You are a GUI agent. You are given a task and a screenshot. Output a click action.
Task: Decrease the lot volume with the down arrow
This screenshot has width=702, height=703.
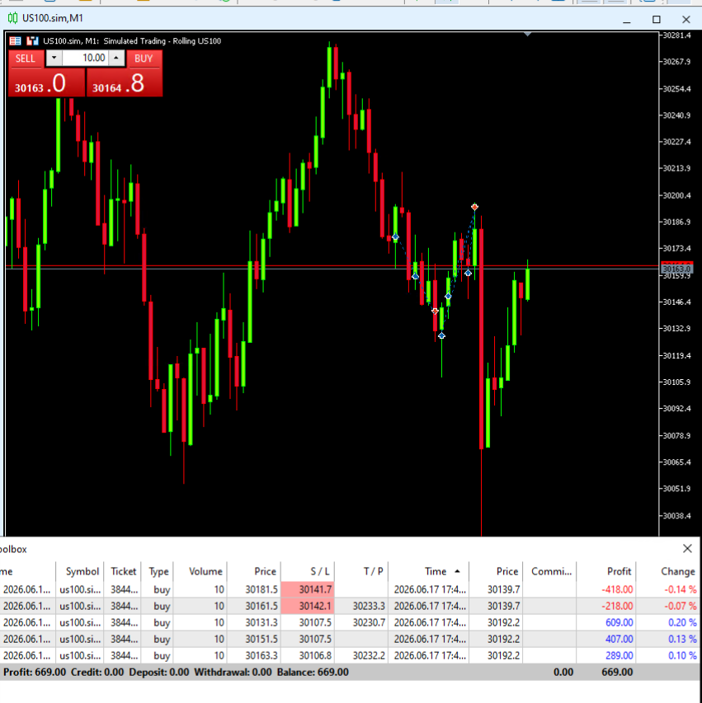click(54, 58)
